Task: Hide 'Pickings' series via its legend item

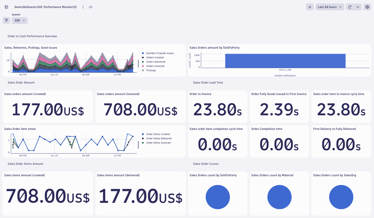Action: 151,70
